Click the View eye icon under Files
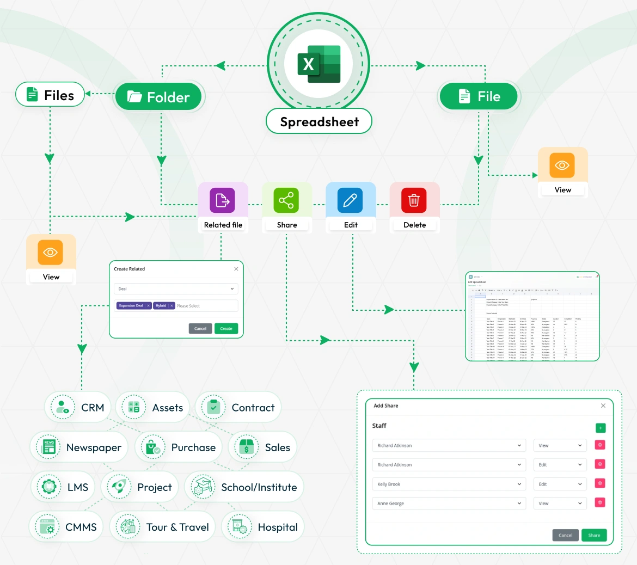Screen dimensions: 637x565 [x=51, y=252]
